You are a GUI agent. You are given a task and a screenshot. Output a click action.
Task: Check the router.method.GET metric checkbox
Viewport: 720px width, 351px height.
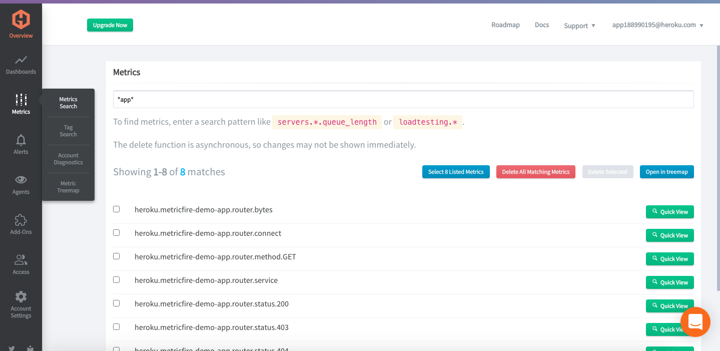tap(117, 256)
